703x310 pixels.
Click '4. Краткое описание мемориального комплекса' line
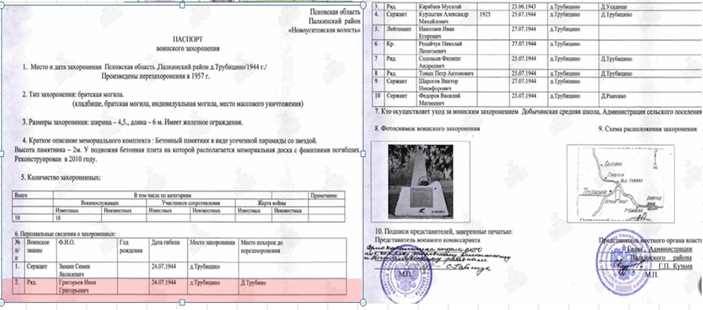[x=170, y=141]
